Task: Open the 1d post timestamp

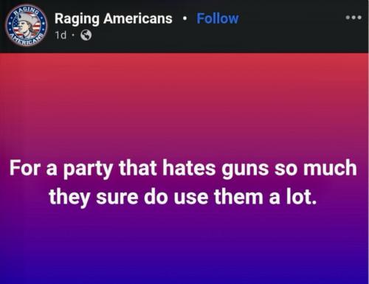Action: click(x=61, y=35)
